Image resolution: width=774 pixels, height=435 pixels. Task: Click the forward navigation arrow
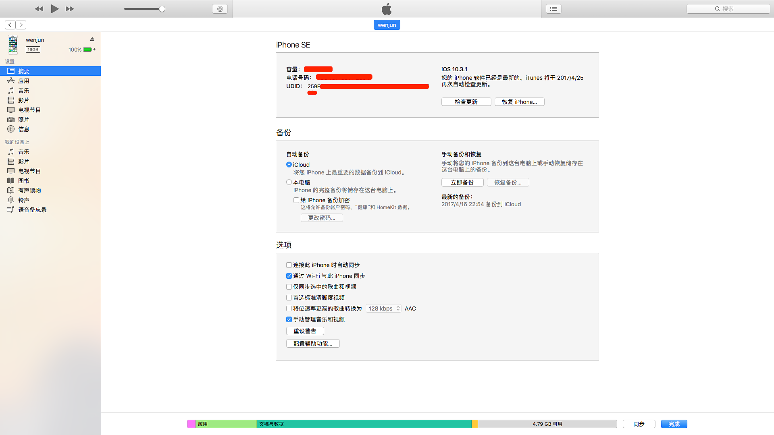[x=21, y=25]
